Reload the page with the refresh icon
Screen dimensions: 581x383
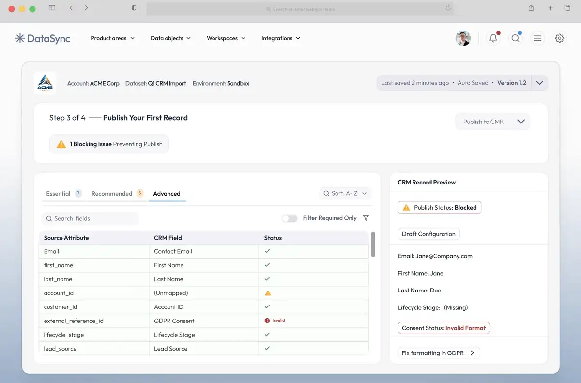tap(448, 8)
